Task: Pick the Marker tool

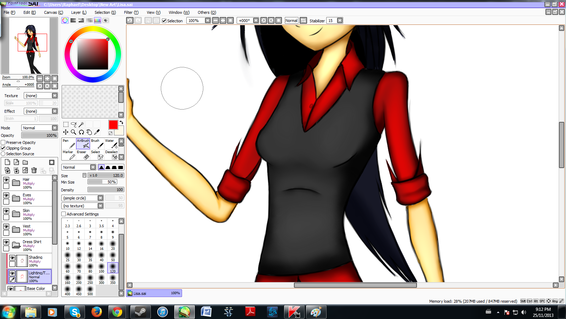Action: click(69, 155)
